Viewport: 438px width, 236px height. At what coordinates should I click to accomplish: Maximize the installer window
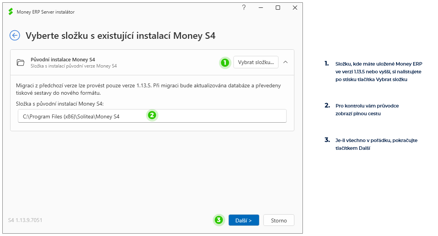pos(278,8)
